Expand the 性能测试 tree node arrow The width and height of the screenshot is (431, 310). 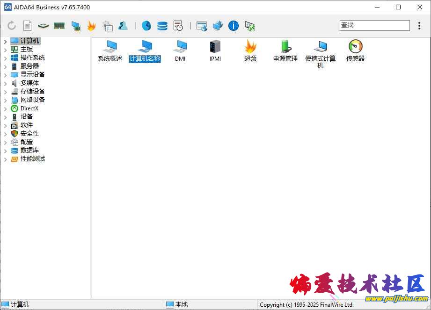pyautogui.click(x=6, y=159)
